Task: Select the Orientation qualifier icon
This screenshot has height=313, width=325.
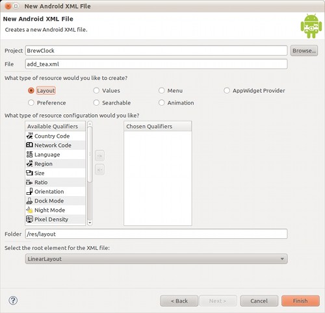Action: [x=29, y=192]
